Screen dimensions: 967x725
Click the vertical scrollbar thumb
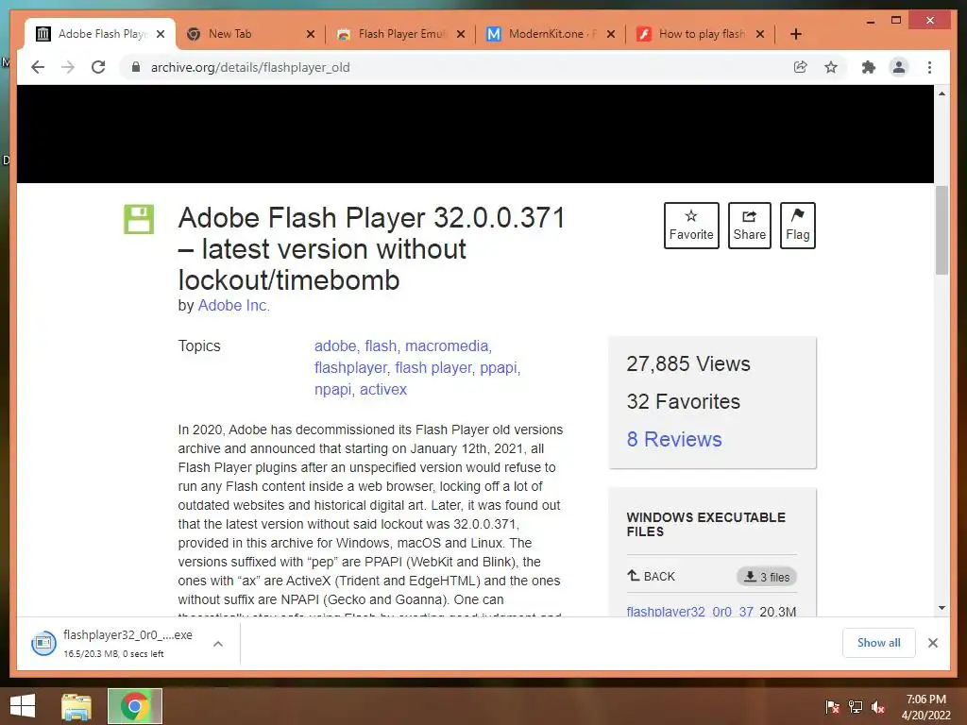(x=942, y=229)
